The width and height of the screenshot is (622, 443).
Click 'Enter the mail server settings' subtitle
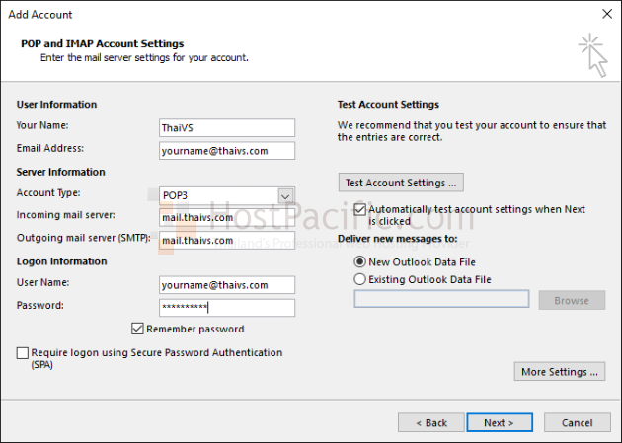[x=144, y=58]
